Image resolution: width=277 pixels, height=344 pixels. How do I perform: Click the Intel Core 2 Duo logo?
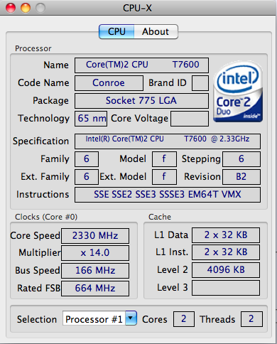tap(238, 92)
